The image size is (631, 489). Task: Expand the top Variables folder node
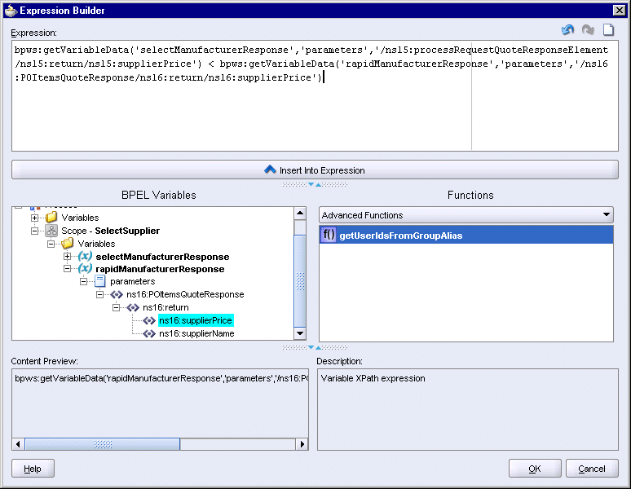tap(34, 218)
